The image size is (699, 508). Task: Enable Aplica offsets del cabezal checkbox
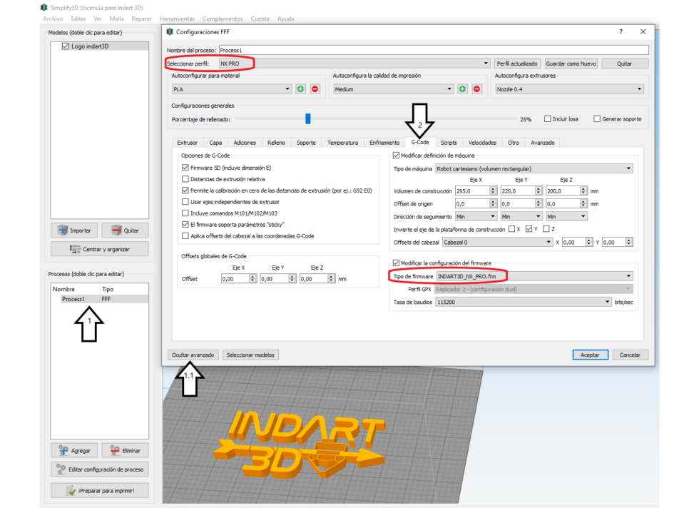(x=185, y=236)
